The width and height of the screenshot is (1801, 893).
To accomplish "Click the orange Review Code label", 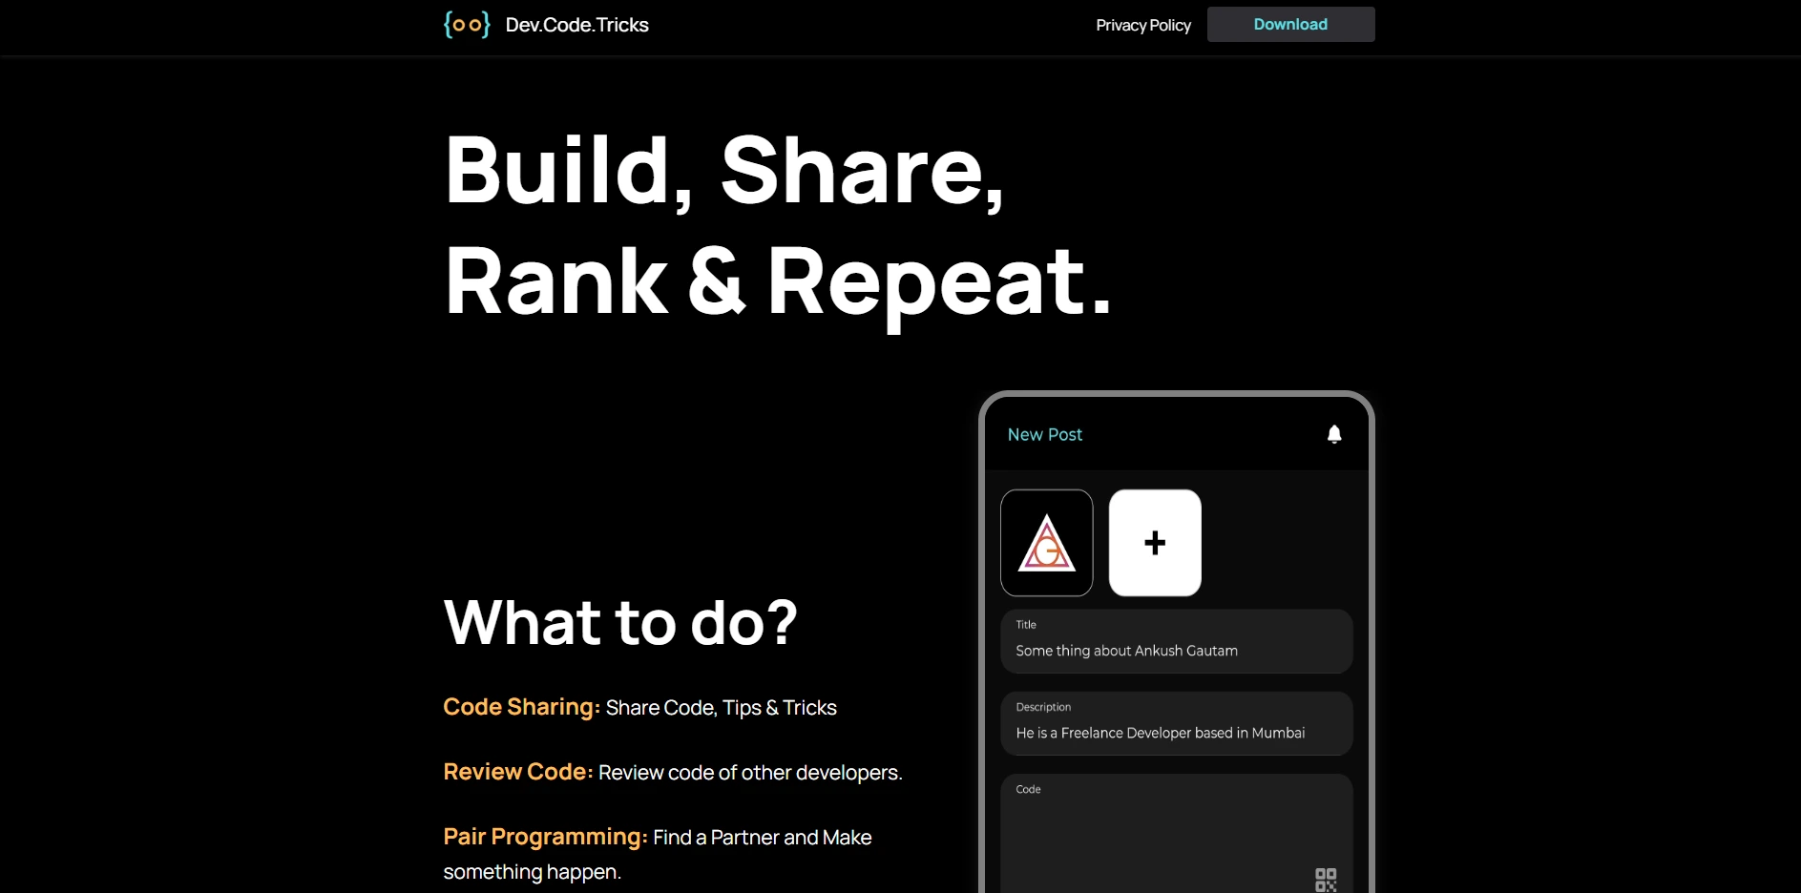I will (x=517, y=772).
